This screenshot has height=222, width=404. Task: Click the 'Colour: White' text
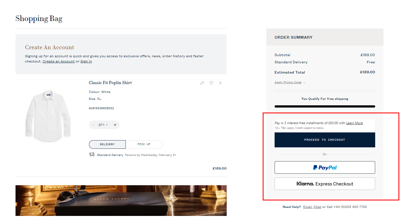[x=99, y=92]
